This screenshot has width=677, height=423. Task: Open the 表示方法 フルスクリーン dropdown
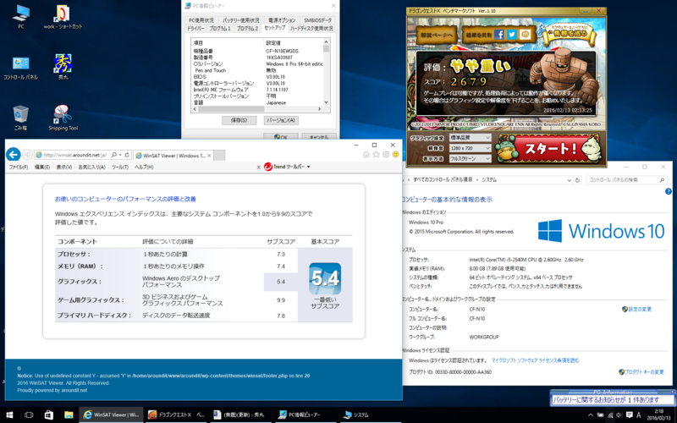click(471, 158)
